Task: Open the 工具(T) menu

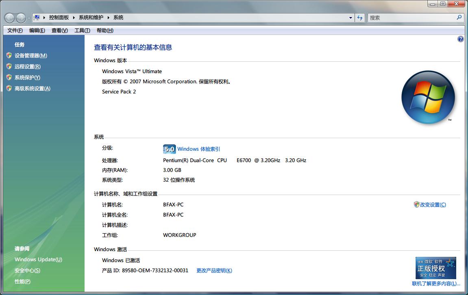Action: (82, 30)
